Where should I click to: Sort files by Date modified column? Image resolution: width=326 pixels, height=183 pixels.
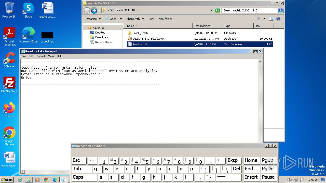tap(208, 26)
